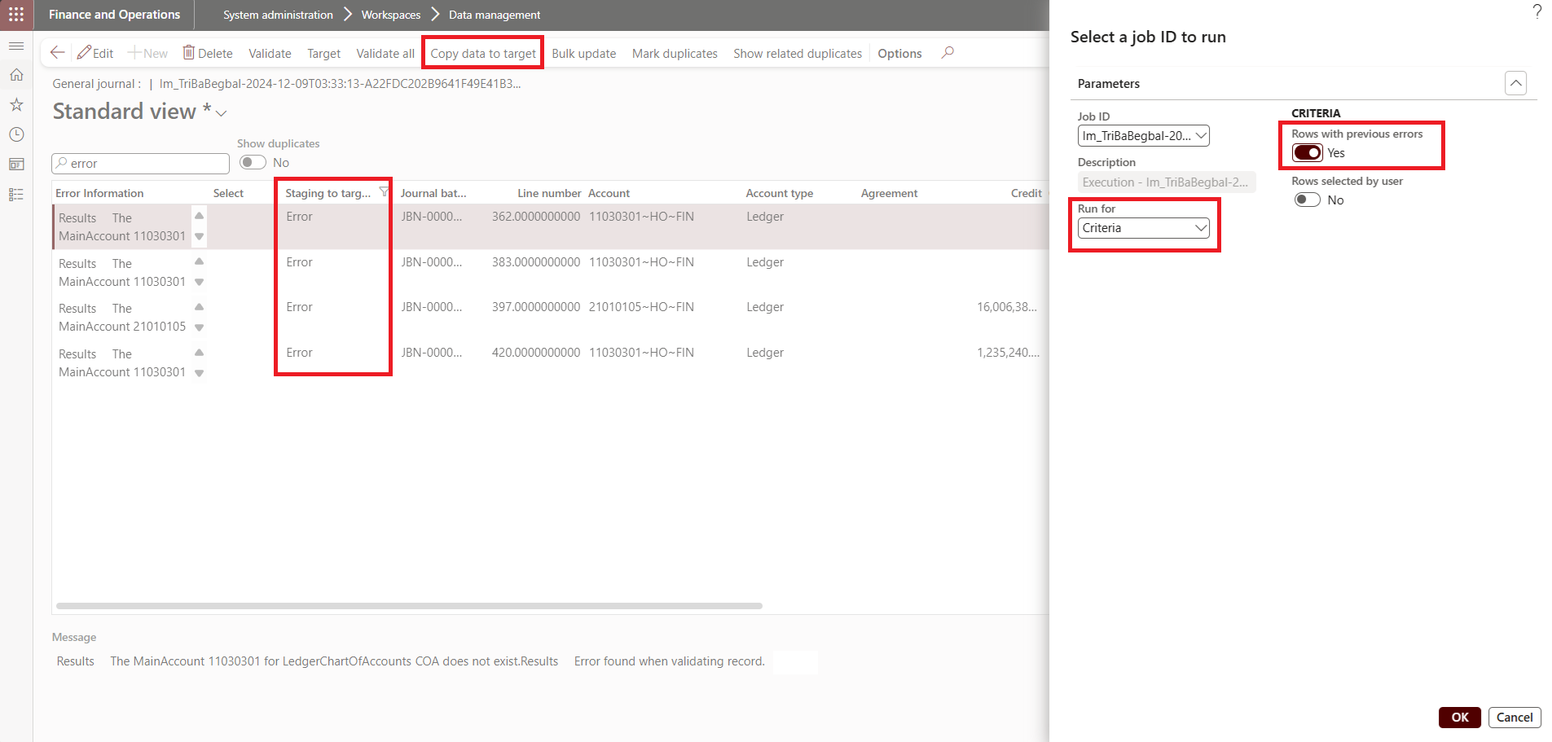Screen dimensions: 1552x742
Task: Open the Options menu tab
Action: point(899,54)
